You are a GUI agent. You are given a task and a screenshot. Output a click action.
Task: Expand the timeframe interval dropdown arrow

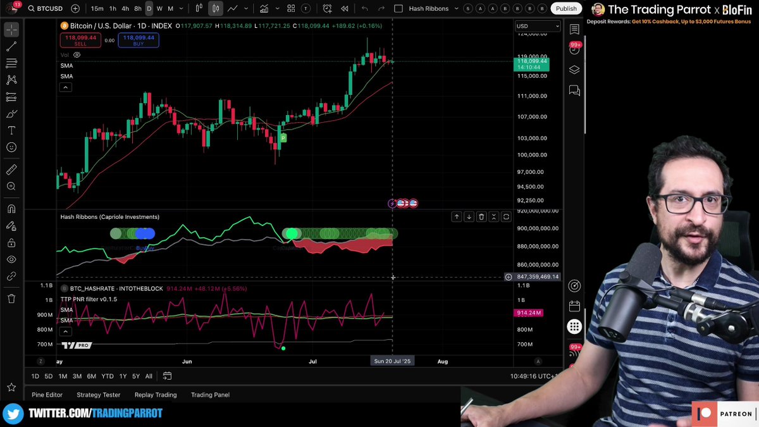(x=182, y=9)
